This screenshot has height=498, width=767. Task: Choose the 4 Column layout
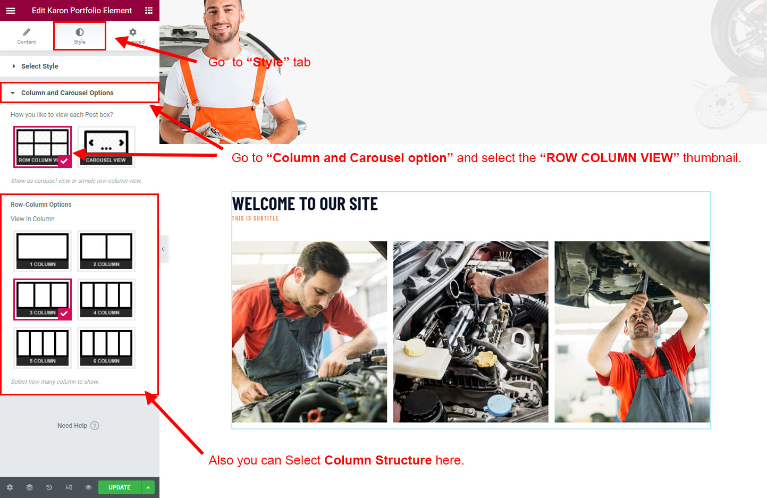[106, 299]
